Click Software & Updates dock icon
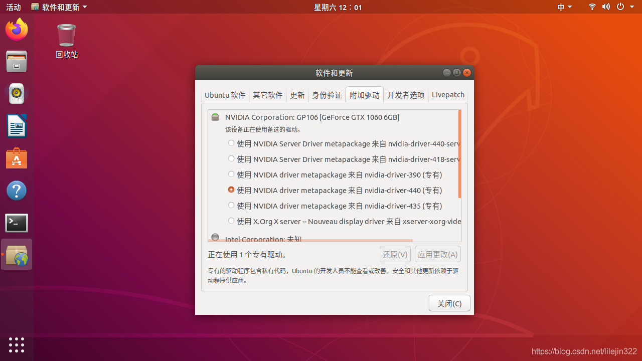The image size is (642, 361). pos(17,255)
